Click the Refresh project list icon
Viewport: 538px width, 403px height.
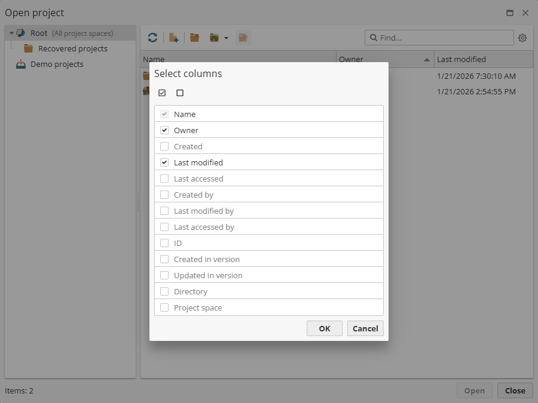coord(152,37)
